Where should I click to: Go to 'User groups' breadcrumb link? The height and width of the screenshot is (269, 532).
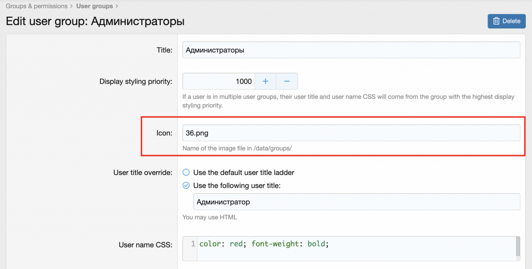click(94, 6)
